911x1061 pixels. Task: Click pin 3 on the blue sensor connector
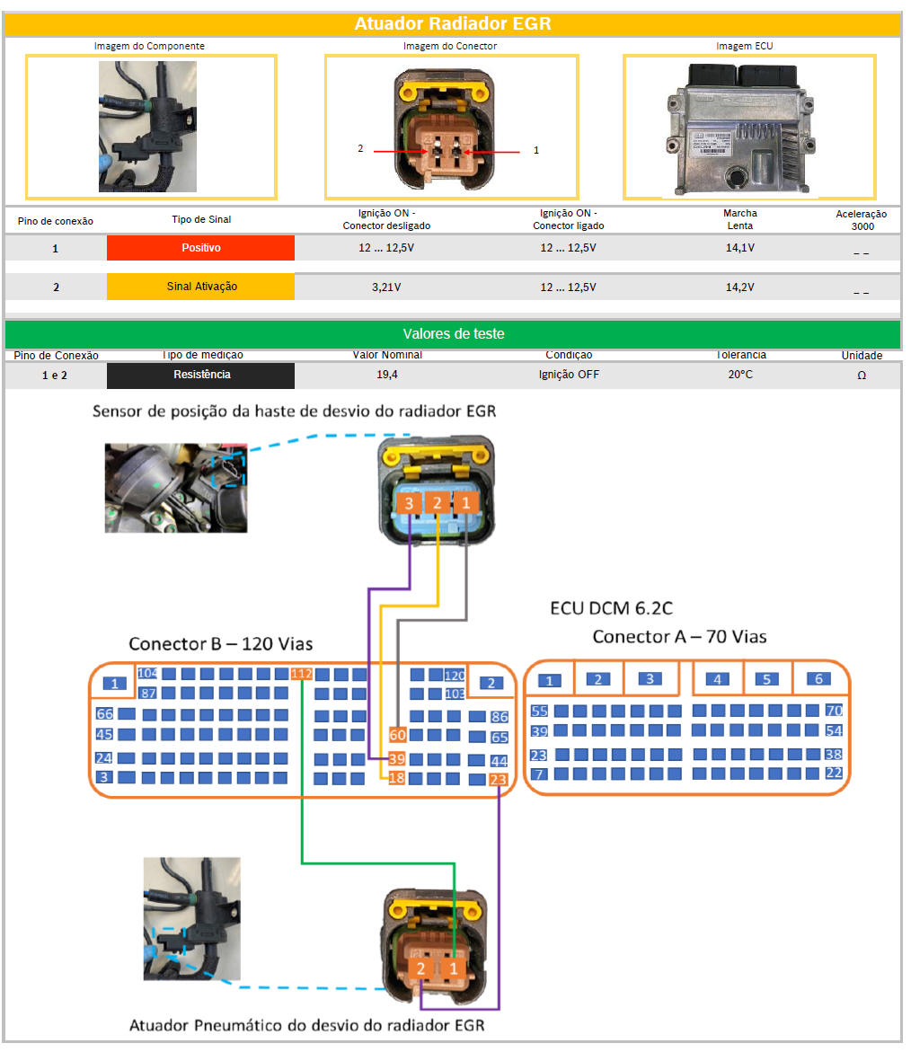coord(409,503)
